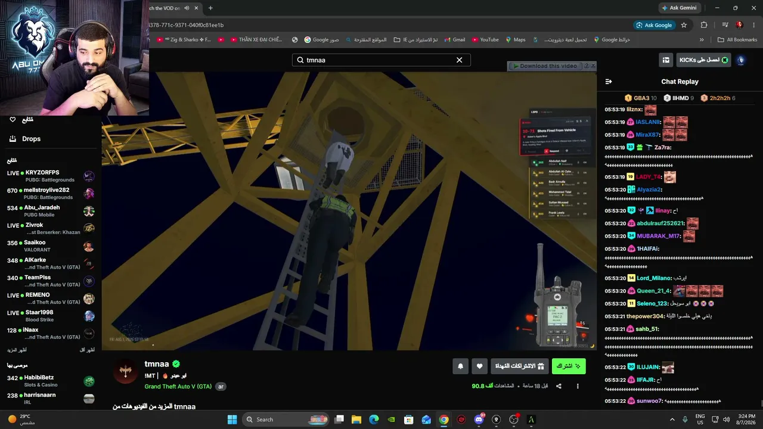Open the media control icon in Chrome toolbar
This screenshot has width=763, height=429.
(x=725, y=25)
